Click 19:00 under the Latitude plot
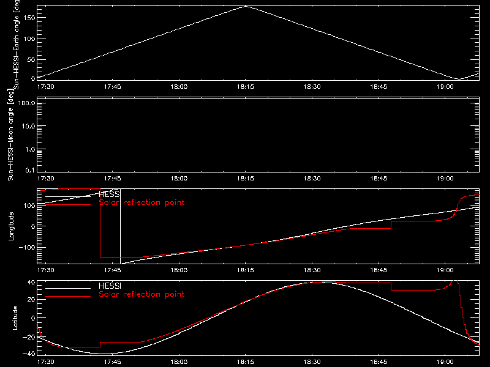 click(x=445, y=362)
